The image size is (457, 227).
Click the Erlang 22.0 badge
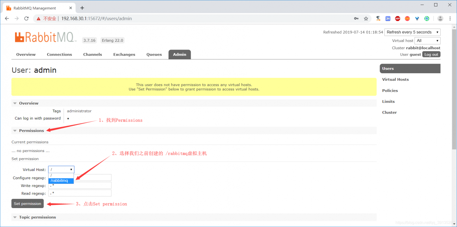coord(112,40)
